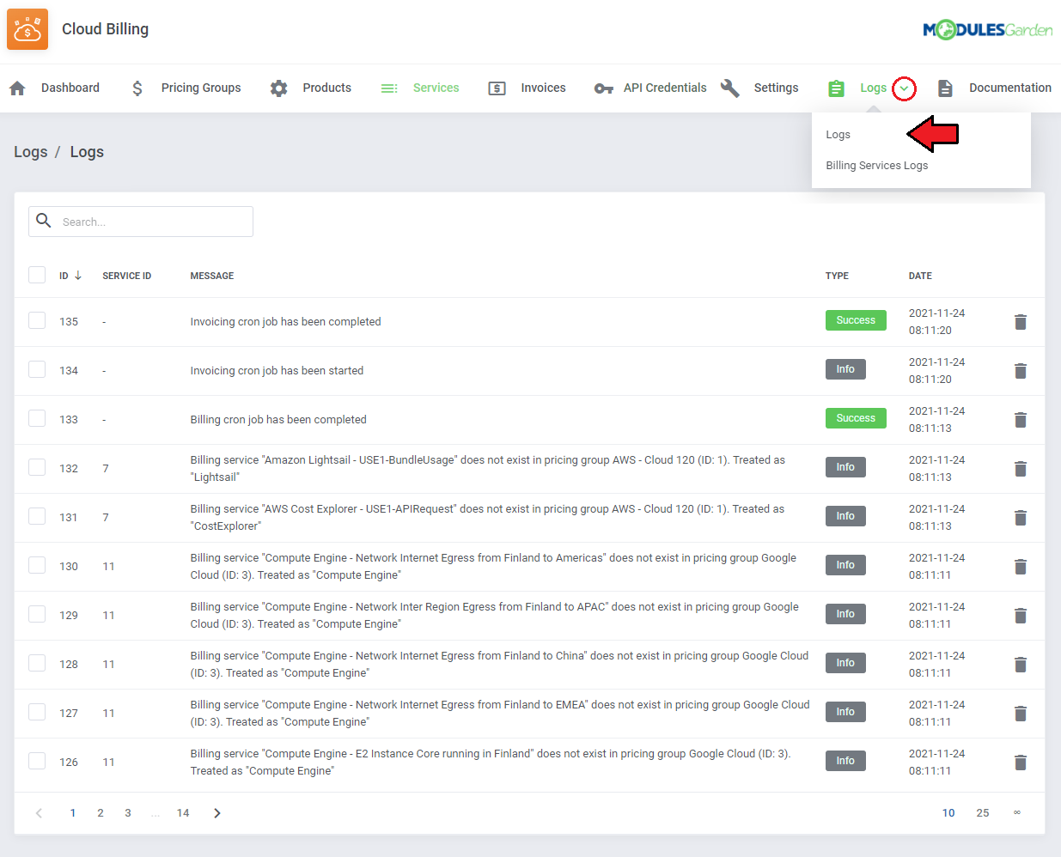Viewport: 1061px width, 857px height.
Task: Click message 'Billing cron job has been completed'
Action: point(278,420)
